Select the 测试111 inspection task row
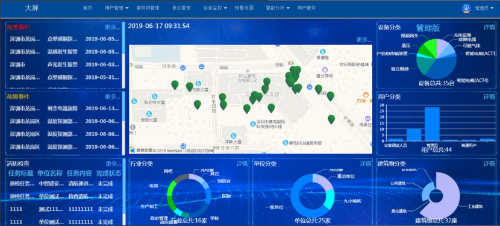The width and height of the screenshot is (500, 226). 64,209
